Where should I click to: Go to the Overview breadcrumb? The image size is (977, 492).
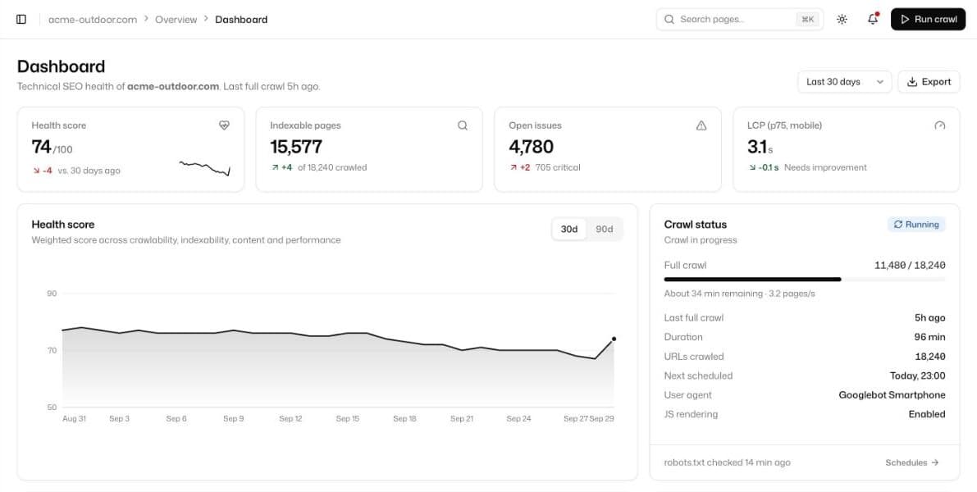[176, 20]
